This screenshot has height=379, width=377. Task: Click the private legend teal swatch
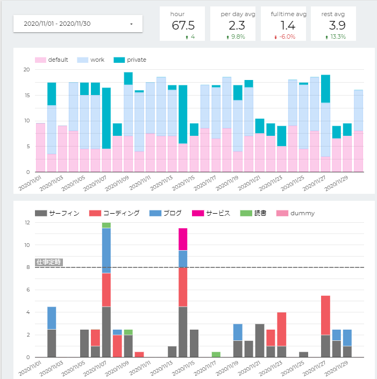pos(119,60)
